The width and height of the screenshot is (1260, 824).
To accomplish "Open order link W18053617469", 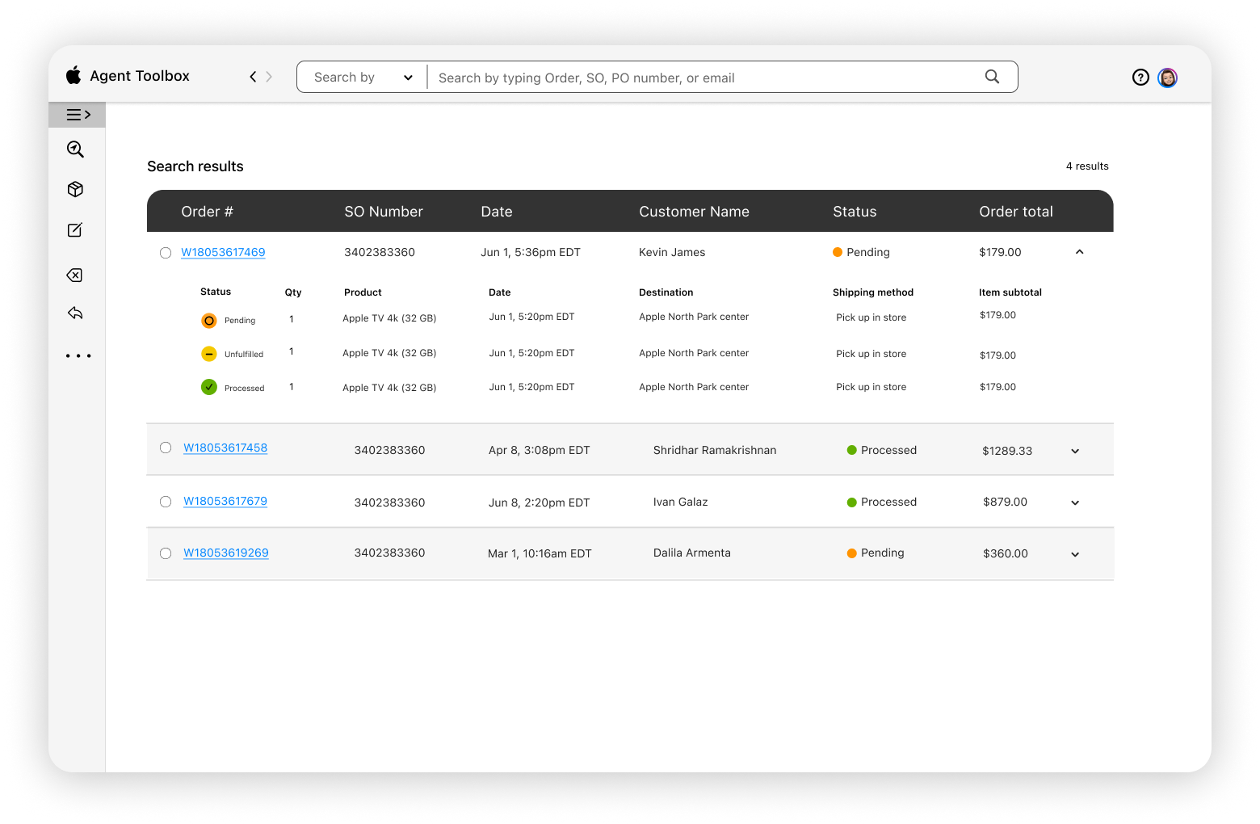I will (x=223, y=252).
